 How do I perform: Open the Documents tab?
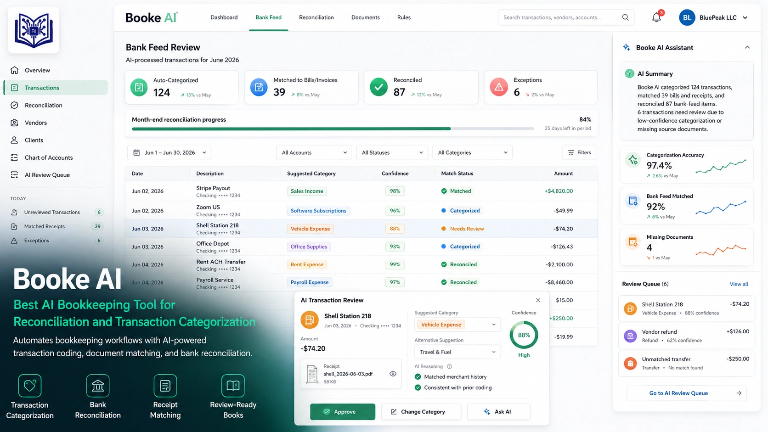point(366,17)
